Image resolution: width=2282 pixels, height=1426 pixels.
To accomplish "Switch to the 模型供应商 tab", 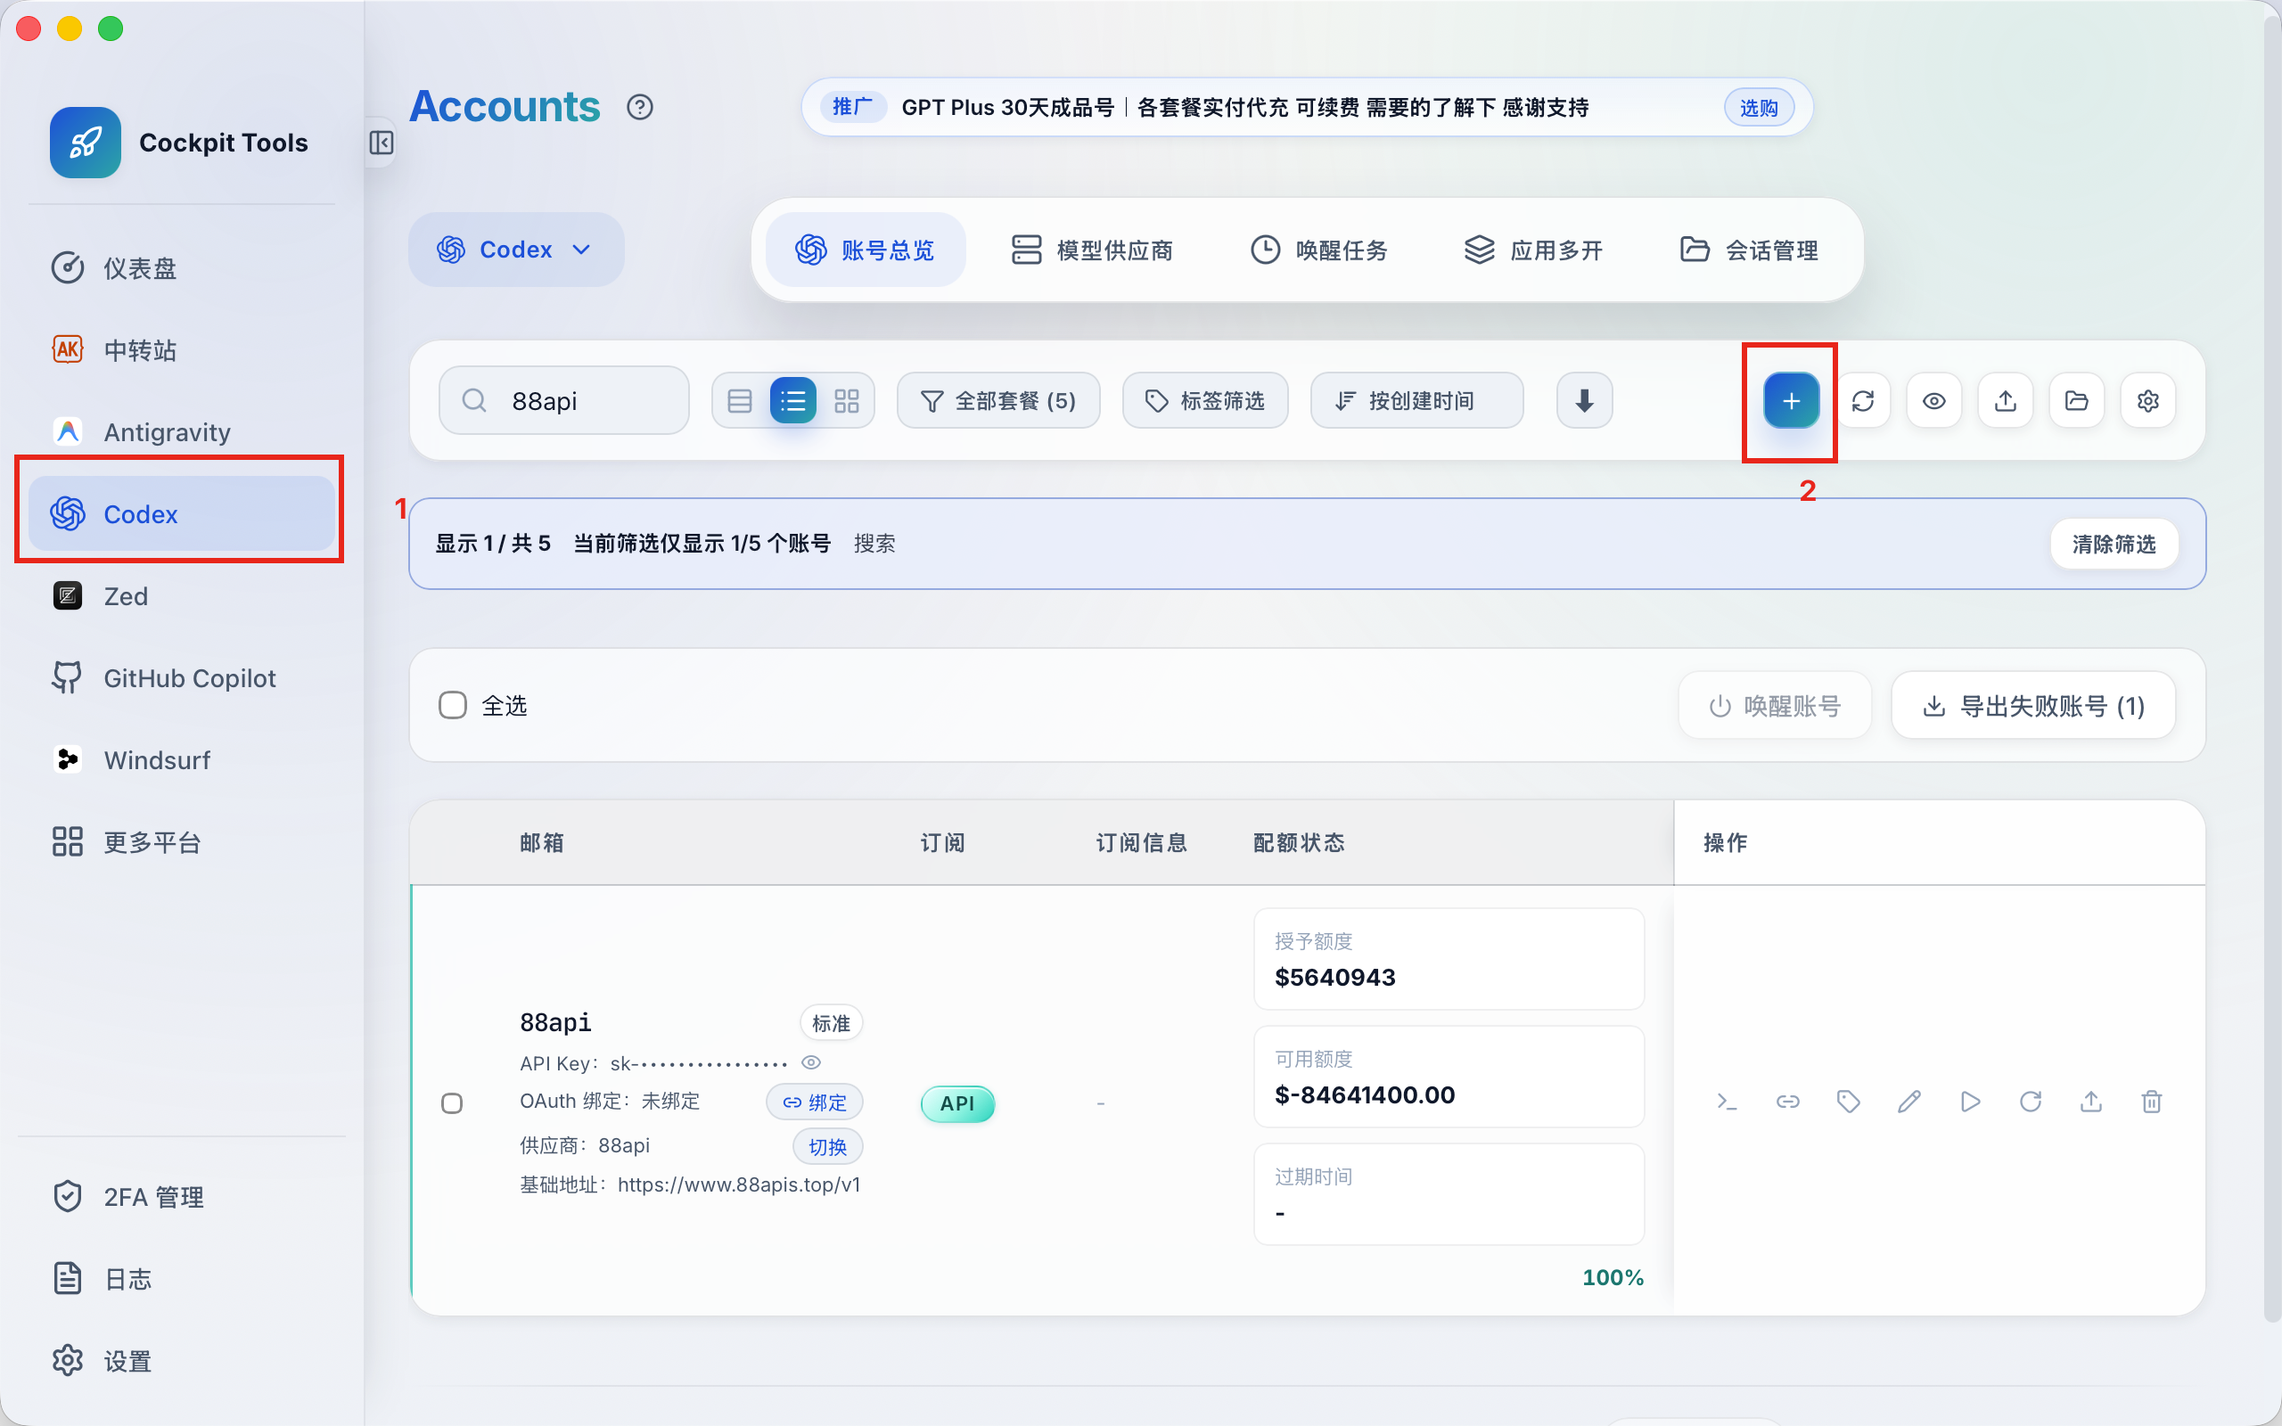I will (x=1092, y=250).
